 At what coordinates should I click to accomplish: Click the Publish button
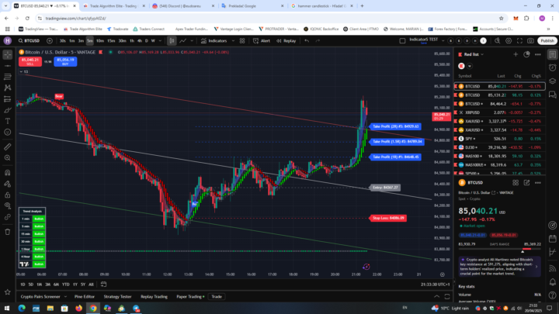[x=547, y=41]
